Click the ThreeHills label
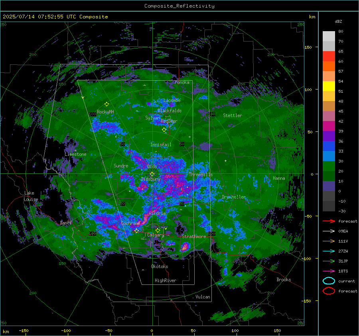The height and width of the screenshot is (336, 359). pyautogui.click(x=201, y=175)
